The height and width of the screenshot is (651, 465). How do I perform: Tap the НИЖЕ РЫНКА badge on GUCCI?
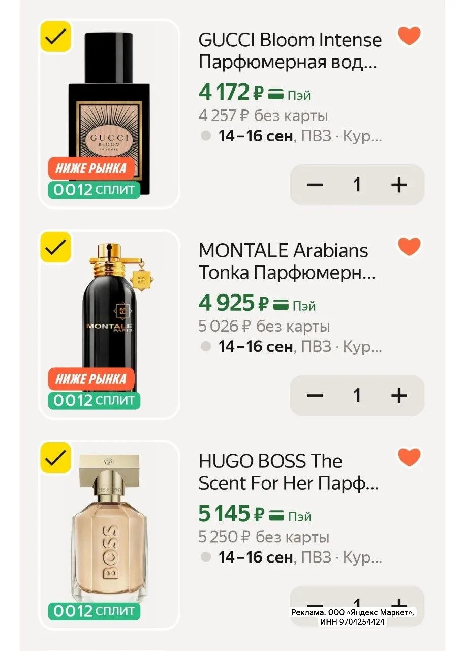[x=91, y=168]
